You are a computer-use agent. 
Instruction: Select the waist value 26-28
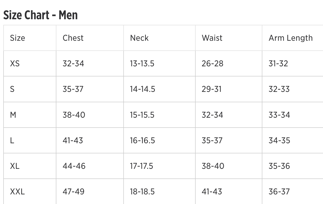click(x=213, y=64)
